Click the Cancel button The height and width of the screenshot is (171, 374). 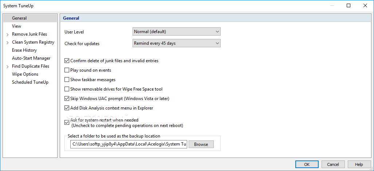coord(333,164)
